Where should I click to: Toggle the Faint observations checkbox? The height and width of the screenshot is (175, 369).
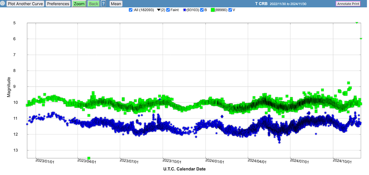(x=168, y=10)
